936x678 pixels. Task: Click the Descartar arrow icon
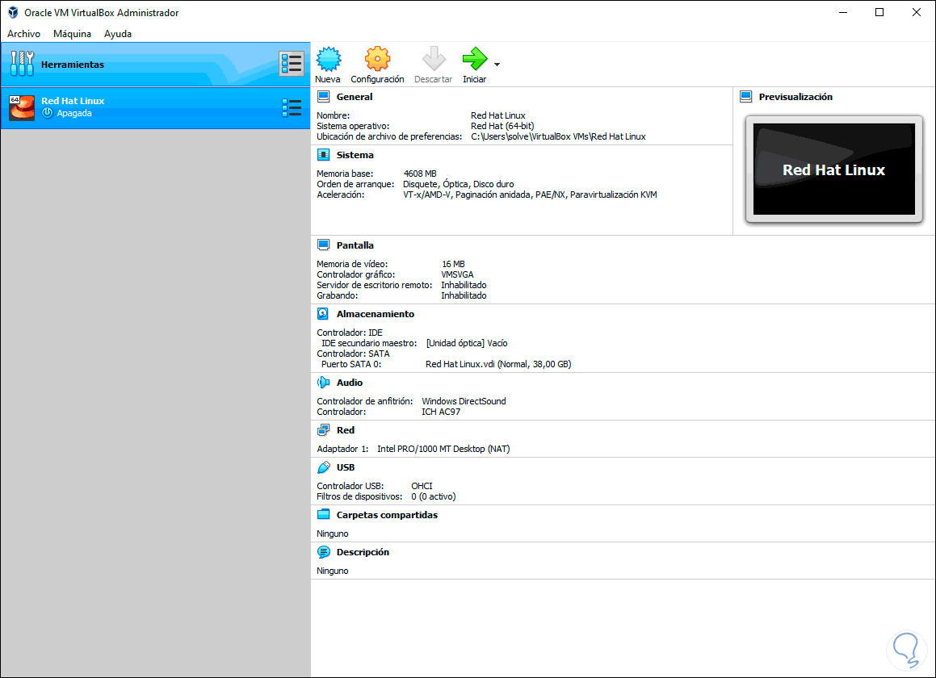[x=434, y=59]
